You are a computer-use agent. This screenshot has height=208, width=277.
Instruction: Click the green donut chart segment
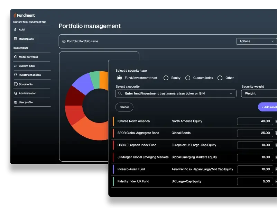coord(95,80)
